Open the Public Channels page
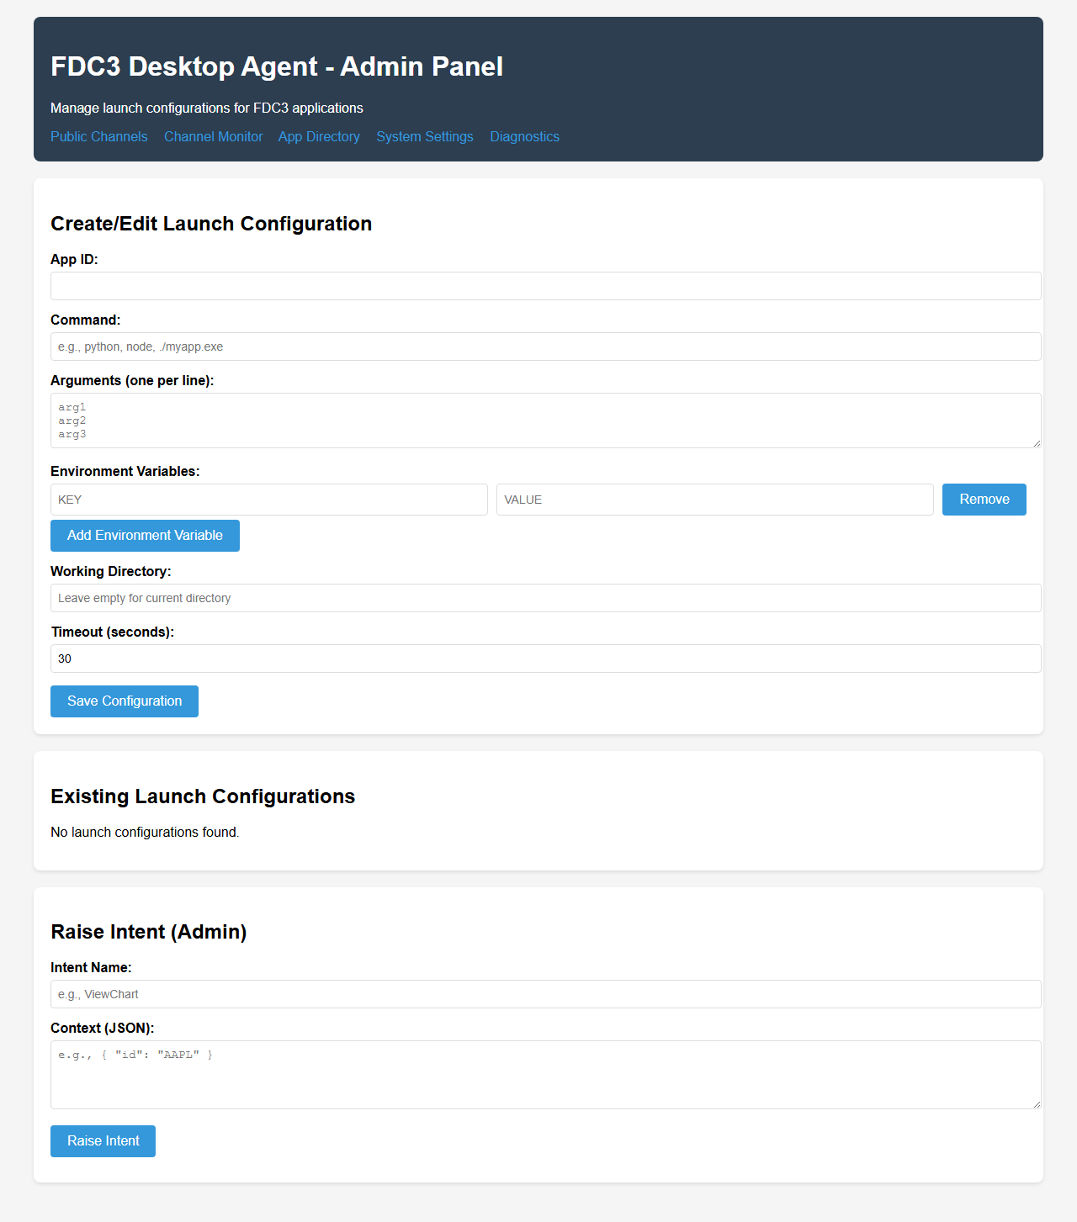This screenshot has width=1077, height=1222. point(98,136)
